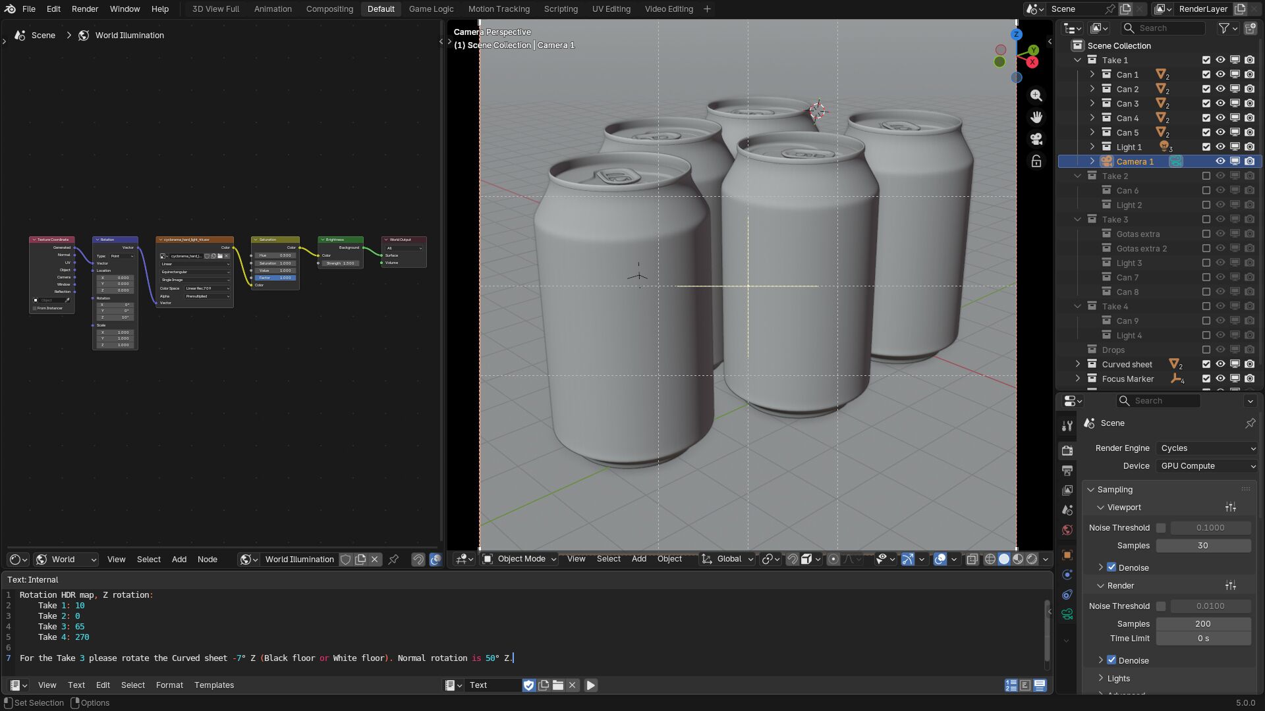The image size is (1265, 711).
Task: Expand the Lights panel
Action: pos(1118,679)
